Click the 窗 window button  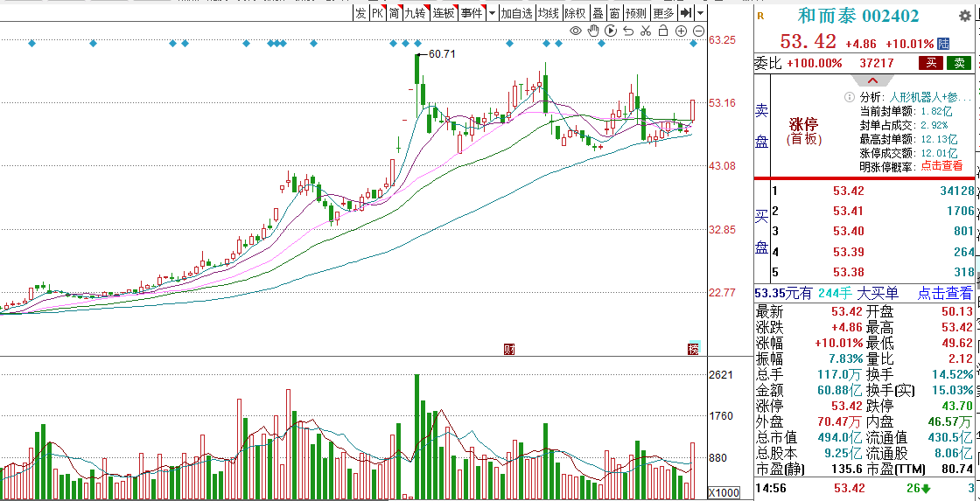(x=615, y=13)
